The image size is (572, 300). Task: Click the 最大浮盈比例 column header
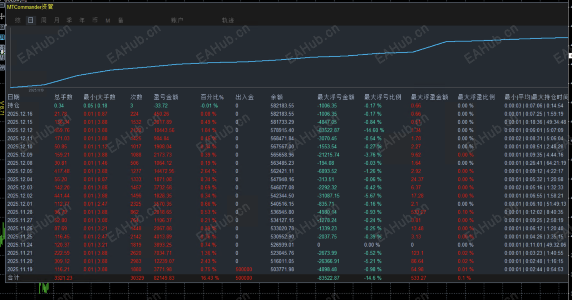pyautogui.click(x=476, y=97)
